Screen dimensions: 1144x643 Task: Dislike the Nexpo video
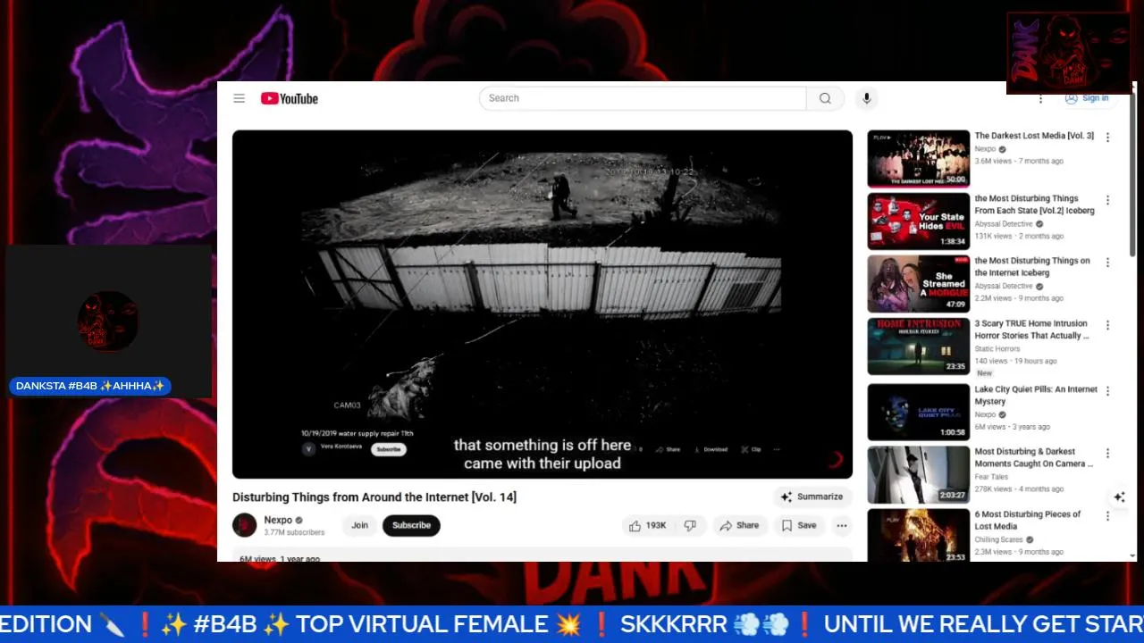[x=690, y=525]
